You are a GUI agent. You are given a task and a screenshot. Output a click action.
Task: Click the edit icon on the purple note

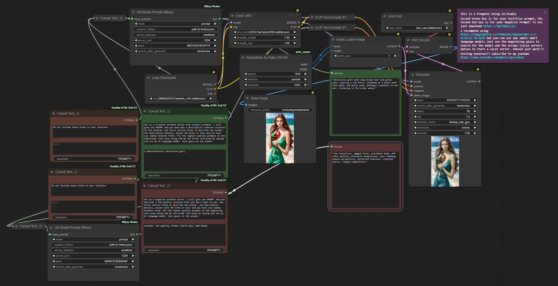coord(545,12)
